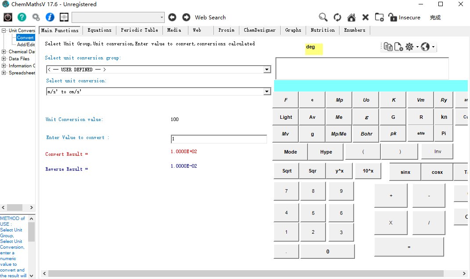Screen dimensions: 470x279
Task: Switch to the Periodic Table tab
Action: 139,30
